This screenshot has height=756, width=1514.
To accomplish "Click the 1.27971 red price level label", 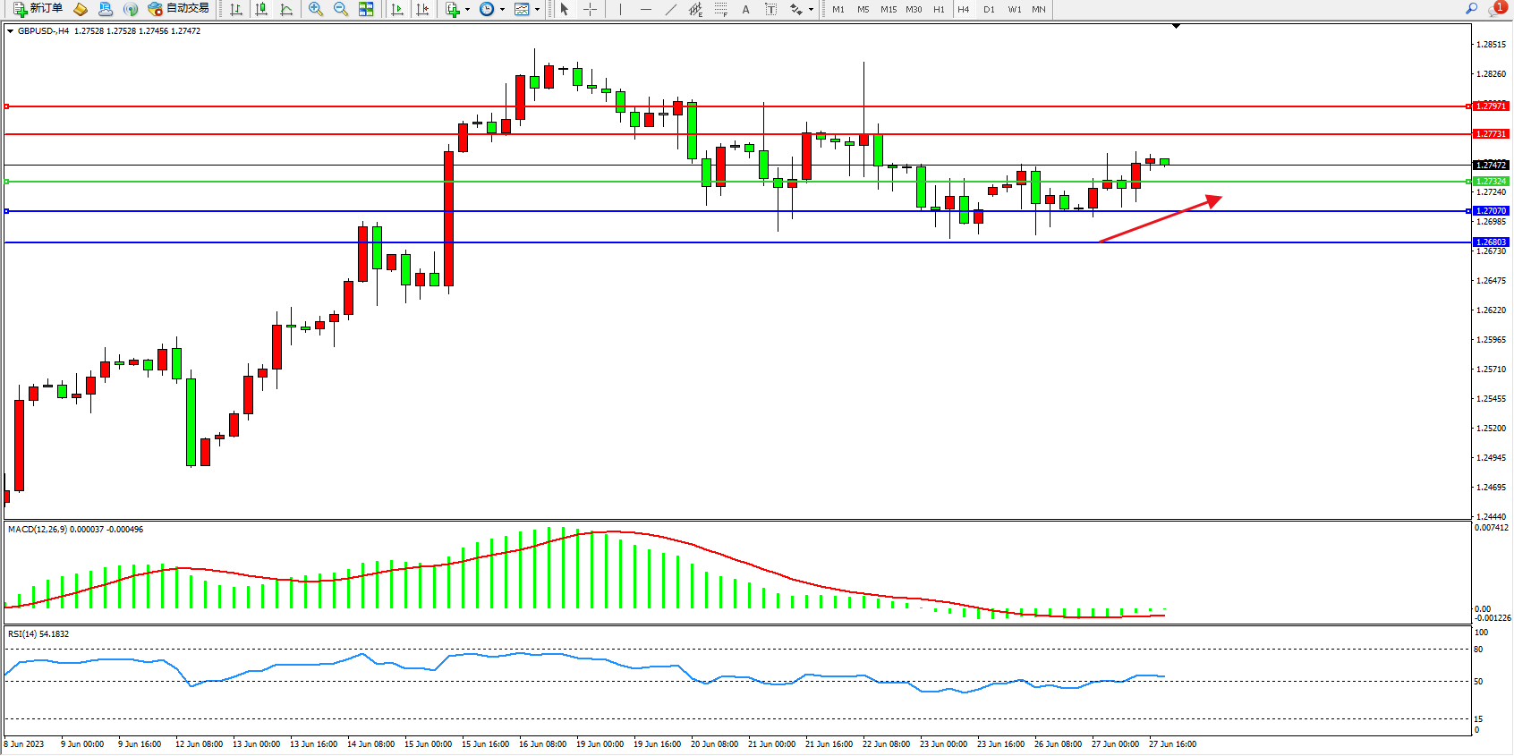I will coord(1490,106).
